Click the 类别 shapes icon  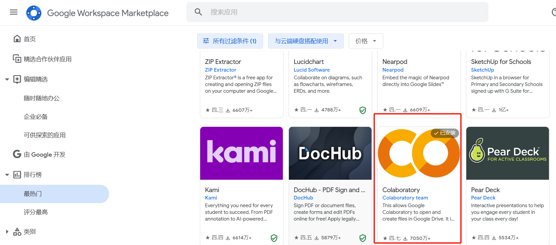[17, 231]
